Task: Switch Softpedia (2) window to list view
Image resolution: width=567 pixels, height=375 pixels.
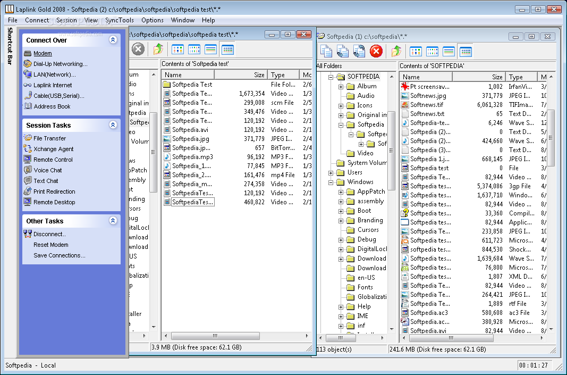Action: coord(210,49)
